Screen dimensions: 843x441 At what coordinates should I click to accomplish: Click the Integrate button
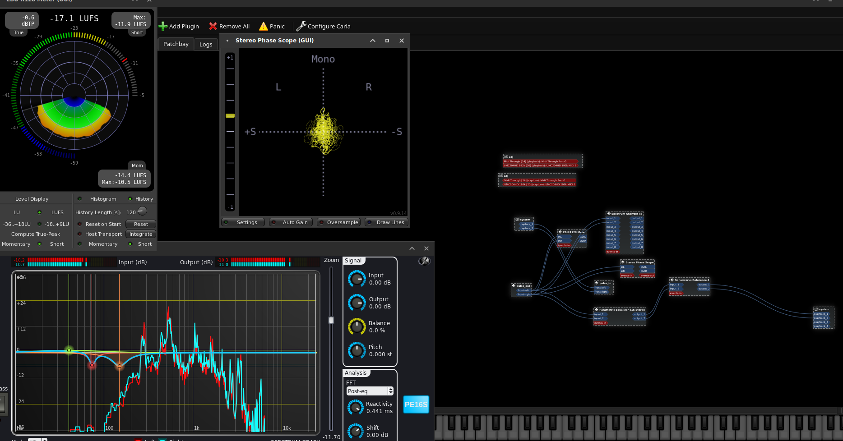(x=141, y=234)
